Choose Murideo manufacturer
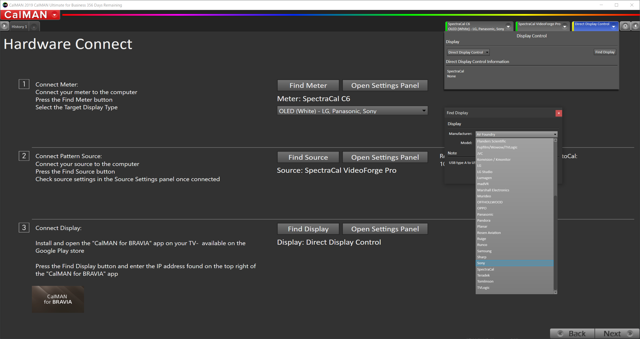The image size is (640, 339). coord(515,196)
